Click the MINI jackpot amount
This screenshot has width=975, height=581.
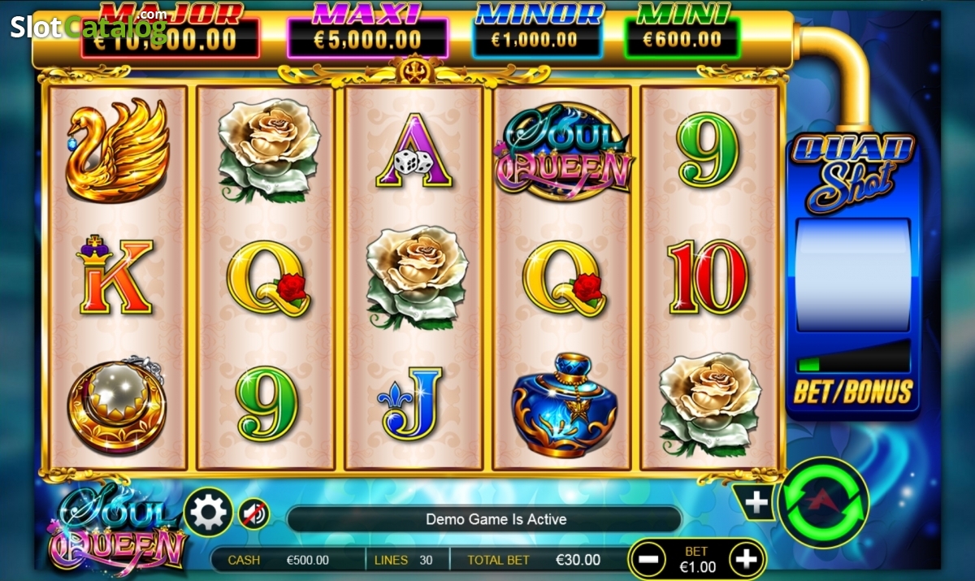(682, 38)
